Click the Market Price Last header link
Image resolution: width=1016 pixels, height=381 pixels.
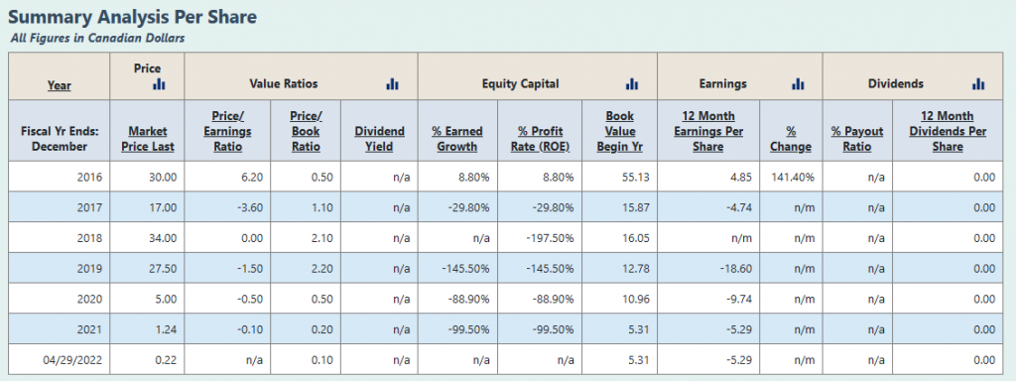[x=148, y=139]
